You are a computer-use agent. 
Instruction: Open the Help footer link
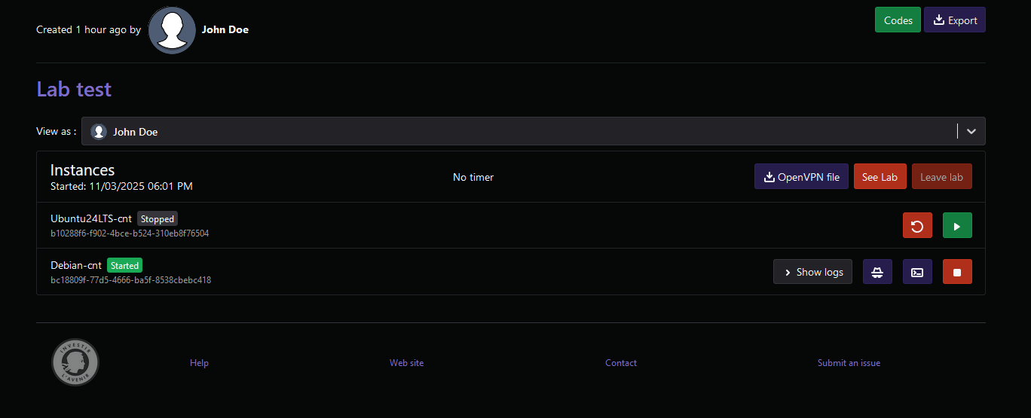click(x=199, y=363)
